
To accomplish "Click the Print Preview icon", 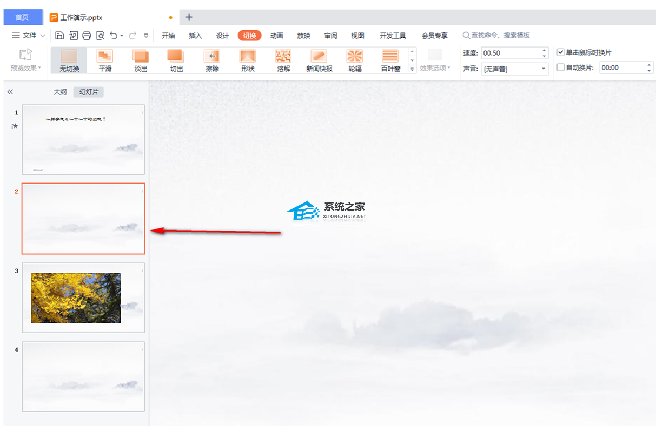I will pyautogui.click(x=100, y=36).
